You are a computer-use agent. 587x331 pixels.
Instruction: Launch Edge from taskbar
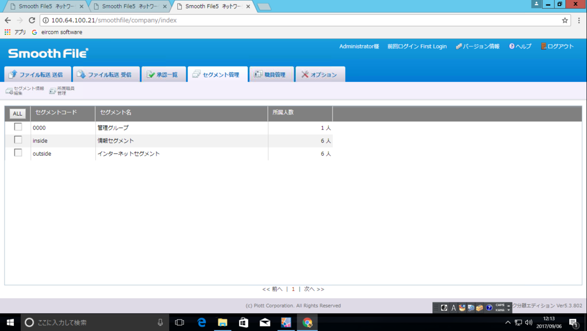pos(201,322)
